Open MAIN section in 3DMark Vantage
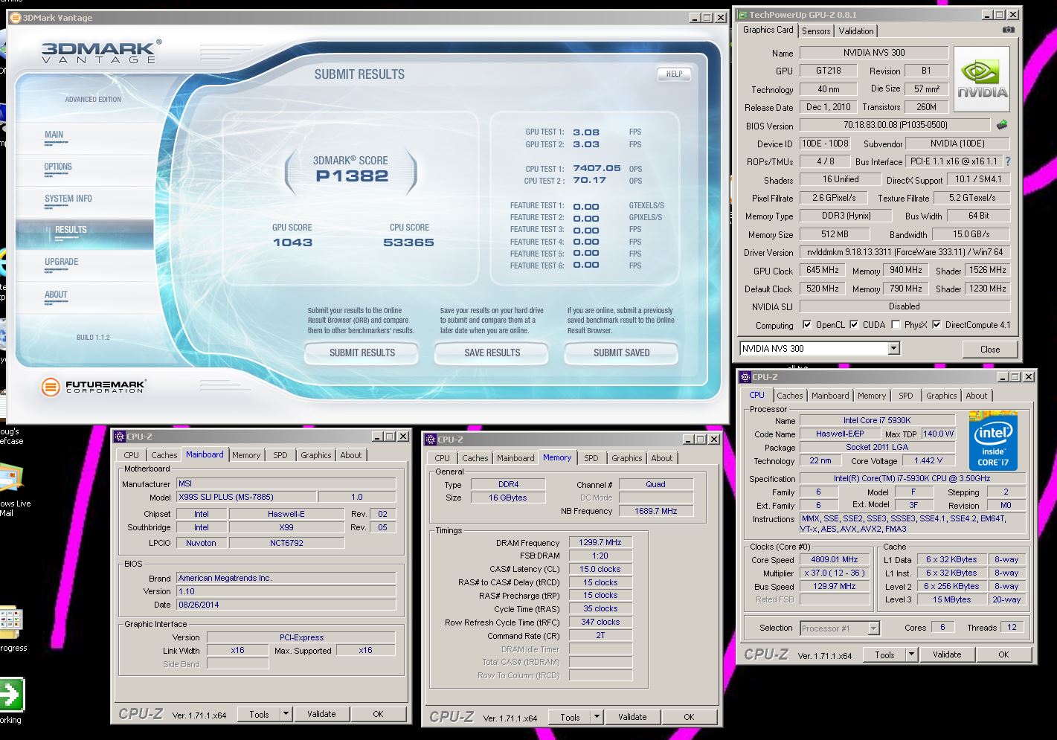 [x=54, y=135]
